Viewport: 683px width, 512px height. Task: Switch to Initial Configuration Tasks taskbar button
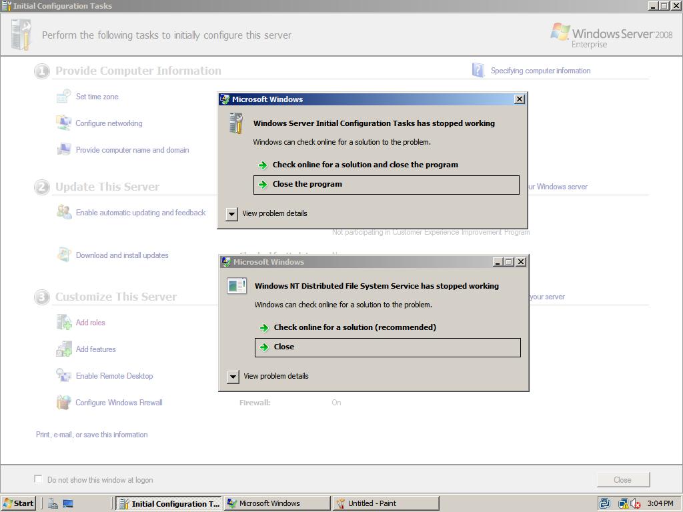tap(169, 504)
